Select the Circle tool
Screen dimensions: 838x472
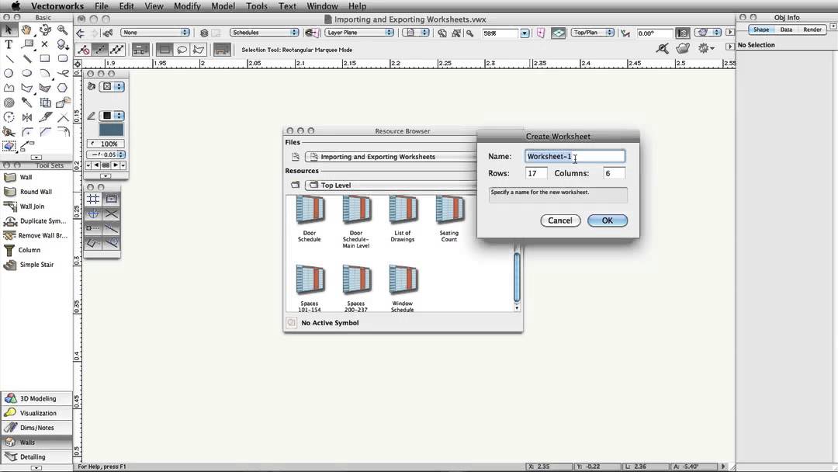(9, 73)
